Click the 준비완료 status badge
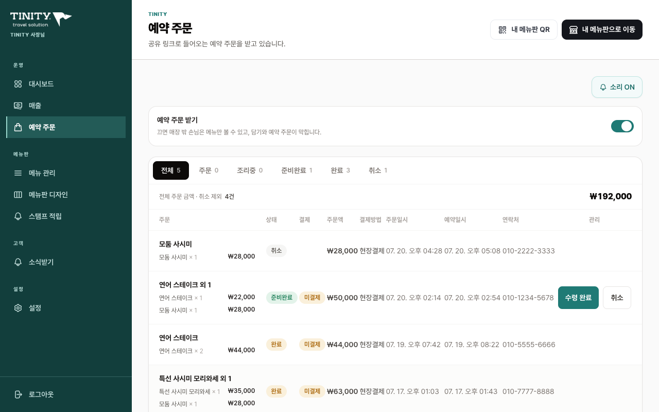 coord(282,298)
